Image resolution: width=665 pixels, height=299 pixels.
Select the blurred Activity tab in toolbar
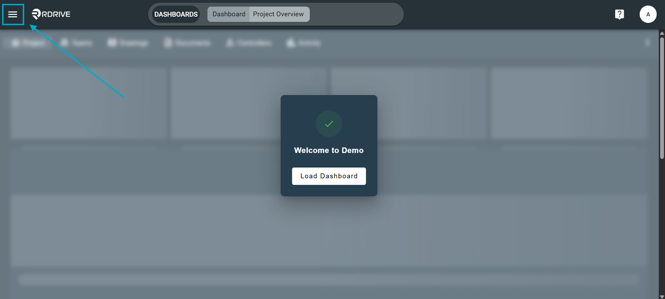tap(304, 43)
